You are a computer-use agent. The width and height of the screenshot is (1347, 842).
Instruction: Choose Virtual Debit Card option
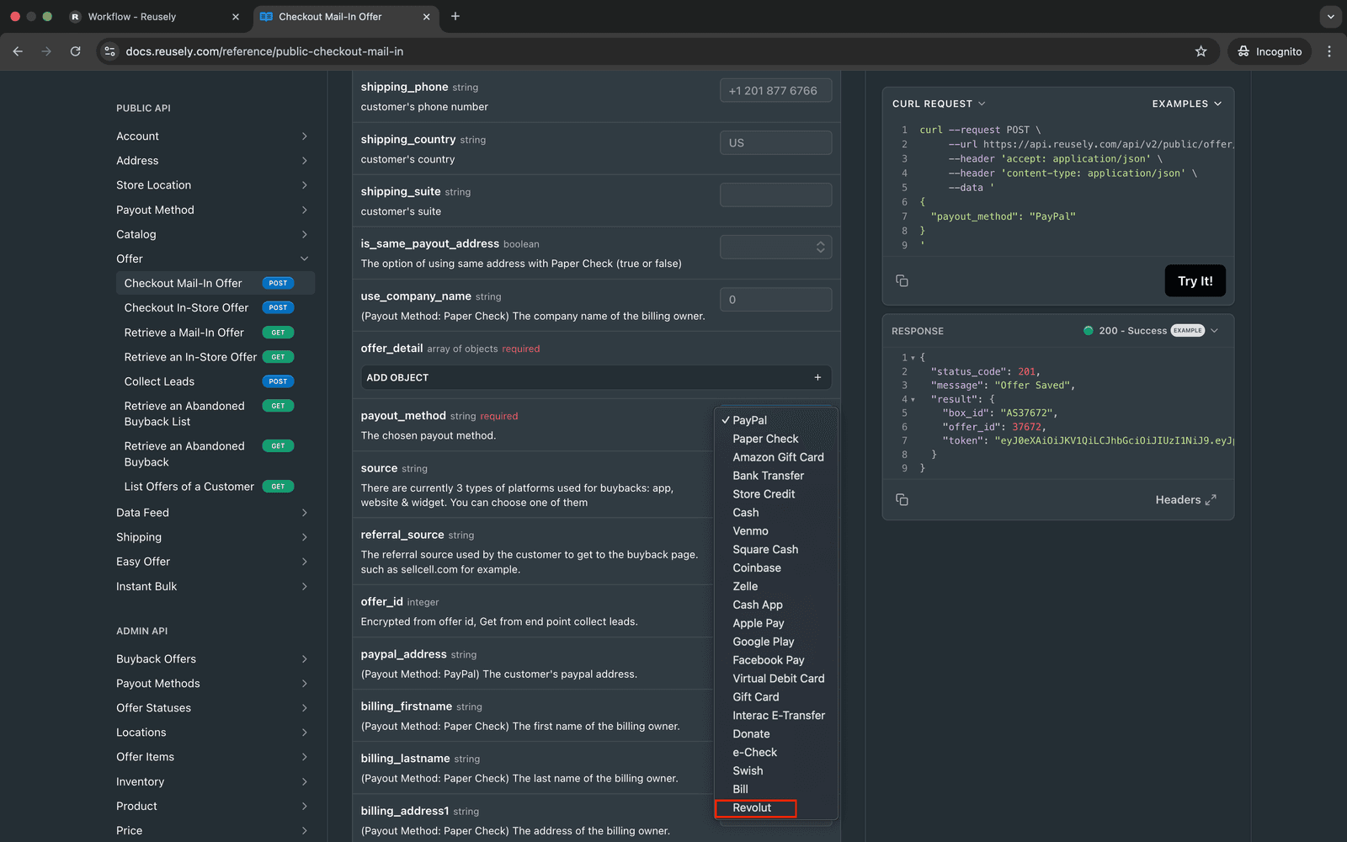click(x=775, y=679)
